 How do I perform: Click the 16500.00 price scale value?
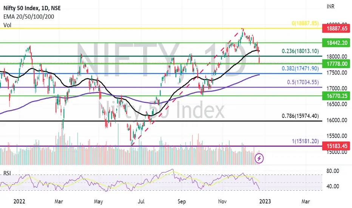(337, 104)
